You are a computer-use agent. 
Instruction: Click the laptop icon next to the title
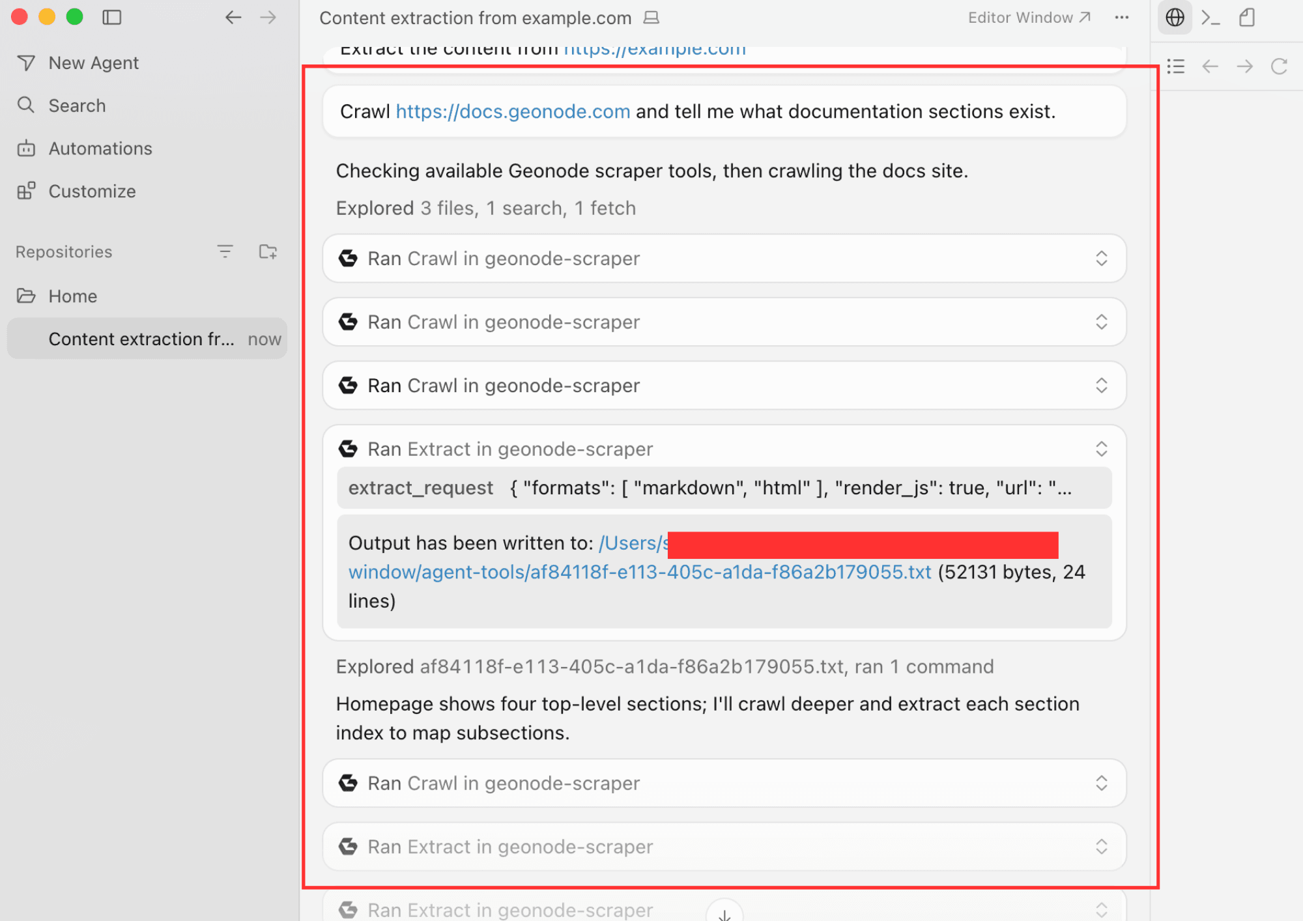click(x=651, y=18)
